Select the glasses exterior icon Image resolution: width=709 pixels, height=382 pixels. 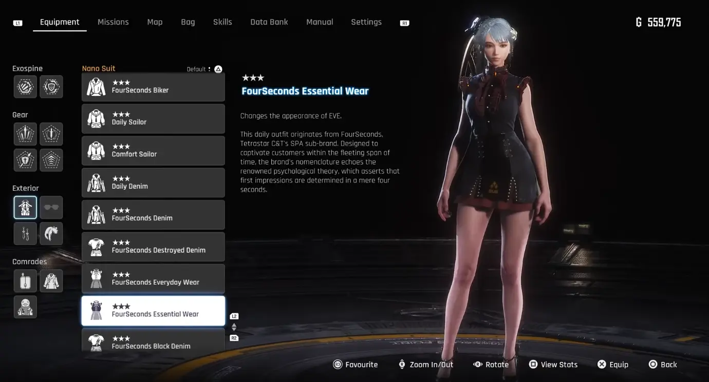point(51,207)
